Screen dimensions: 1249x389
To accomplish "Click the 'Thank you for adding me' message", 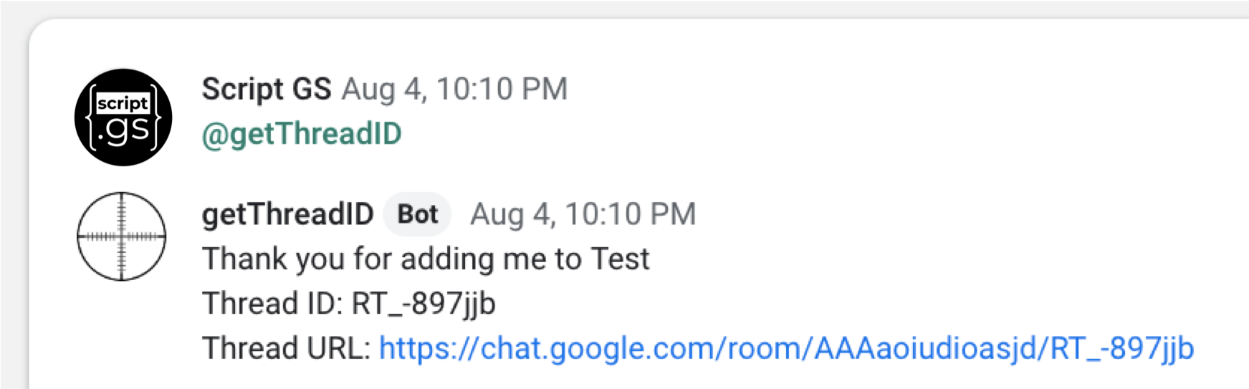I will 426,259.
